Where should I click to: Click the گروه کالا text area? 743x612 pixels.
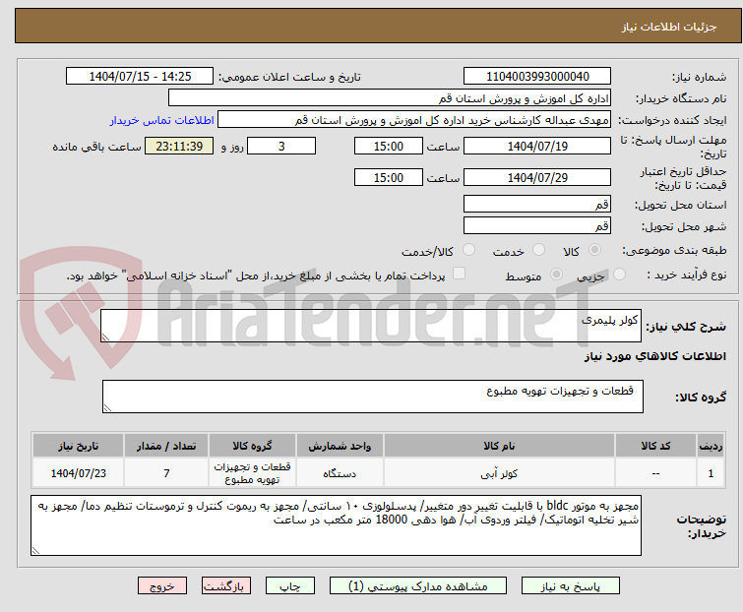[372, 397]
